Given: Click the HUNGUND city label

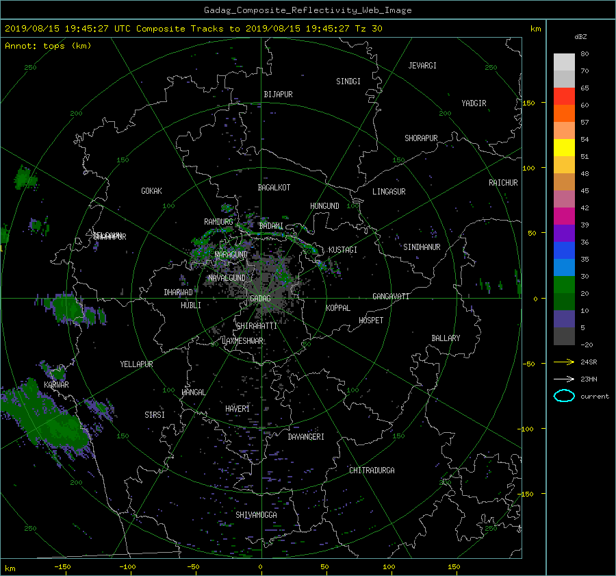Looking at the screenshot, I should coord(324,206).
